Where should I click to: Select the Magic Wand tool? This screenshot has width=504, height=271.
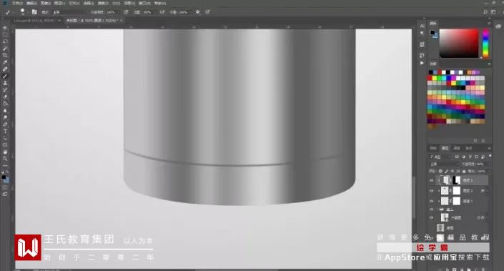[x=5, y=48]
